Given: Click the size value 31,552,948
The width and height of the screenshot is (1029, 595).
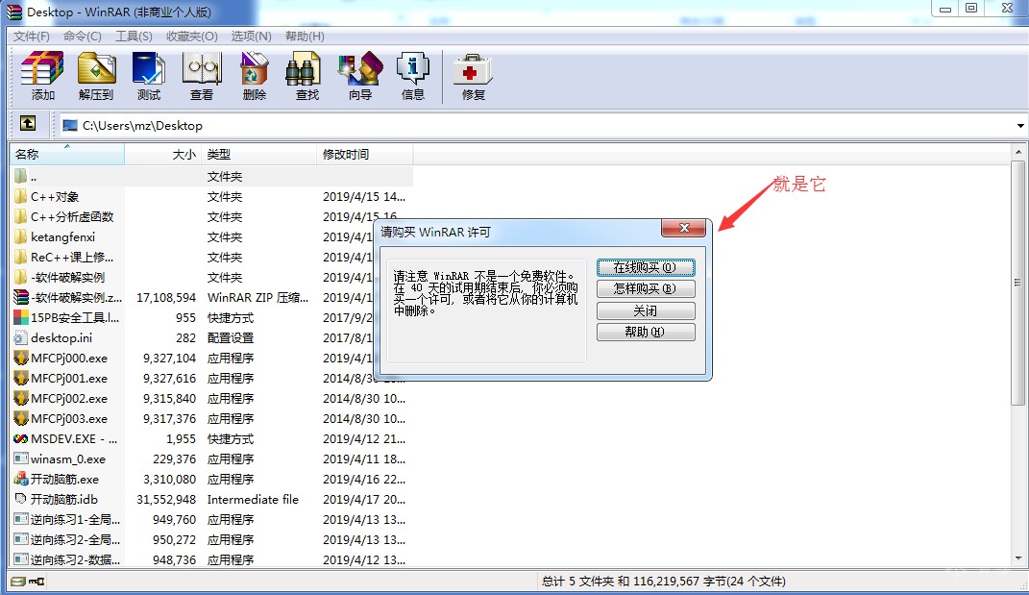Looking at the screenshot, I should (x=166, y=499).
